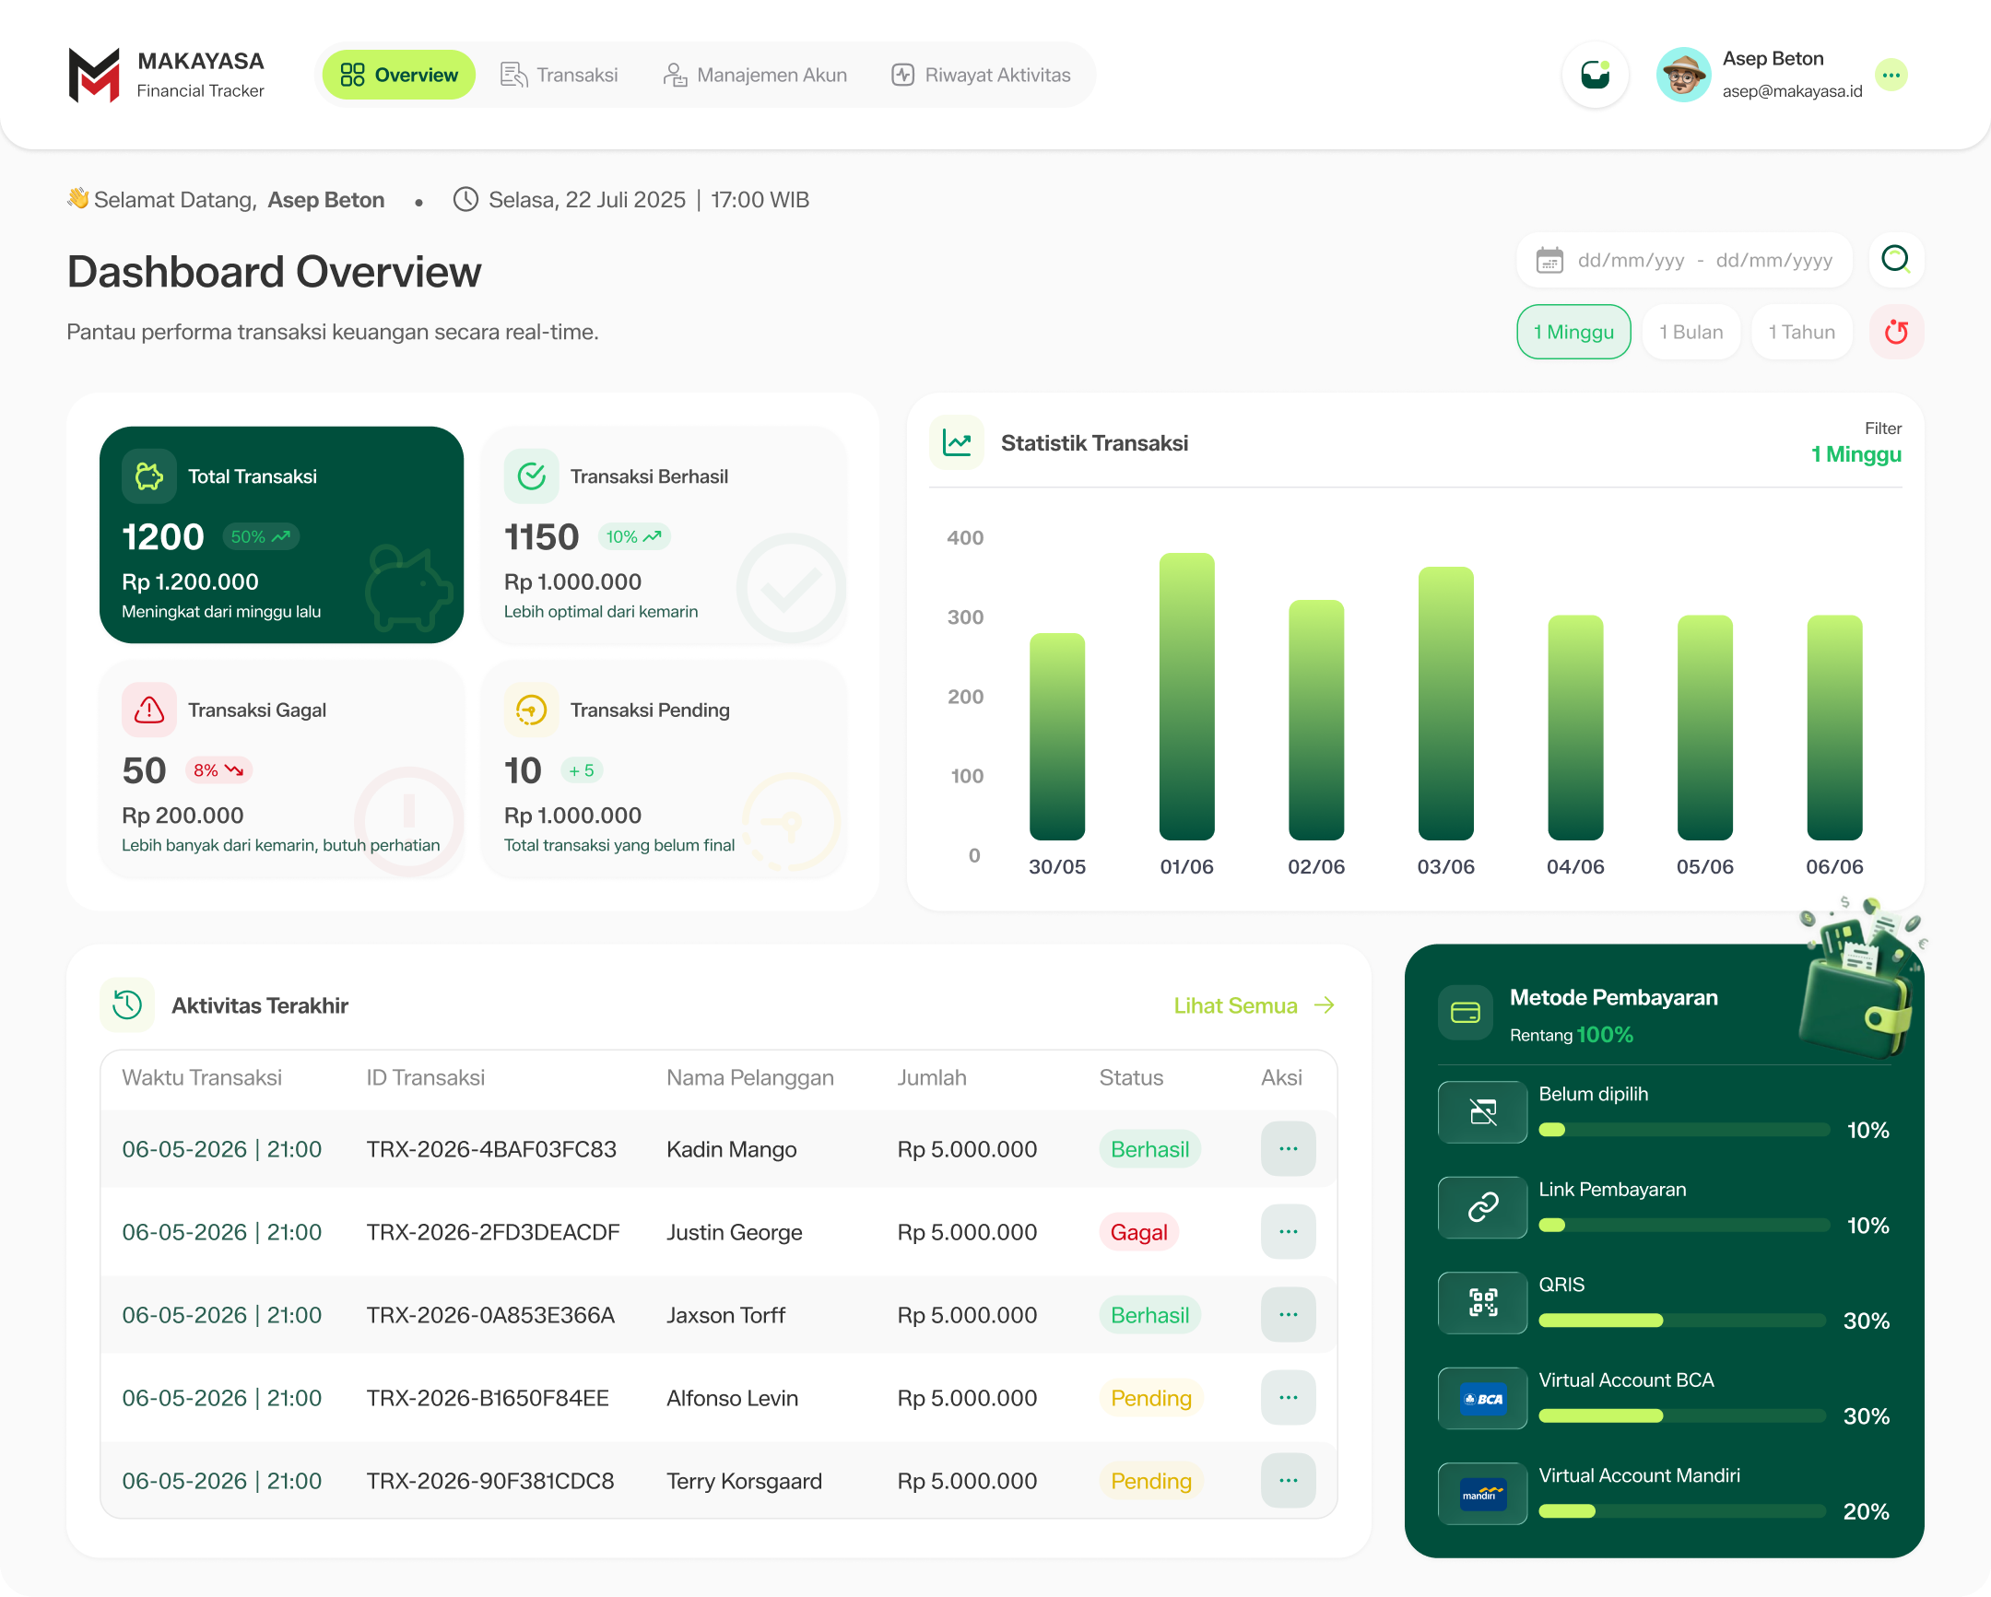This screenshot has width=1991, height=1597.
Task: Click the date range input field
Action: click(x=1685, y=260)
